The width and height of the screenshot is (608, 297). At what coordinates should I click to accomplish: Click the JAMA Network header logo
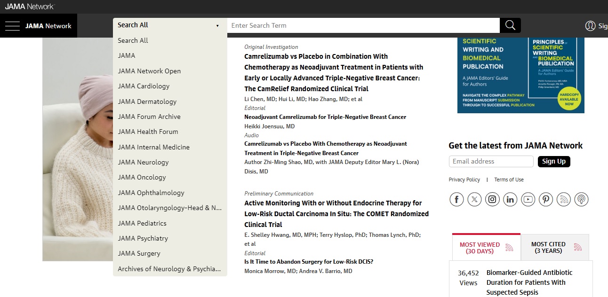pyautogui.click(x=48, y=26)
